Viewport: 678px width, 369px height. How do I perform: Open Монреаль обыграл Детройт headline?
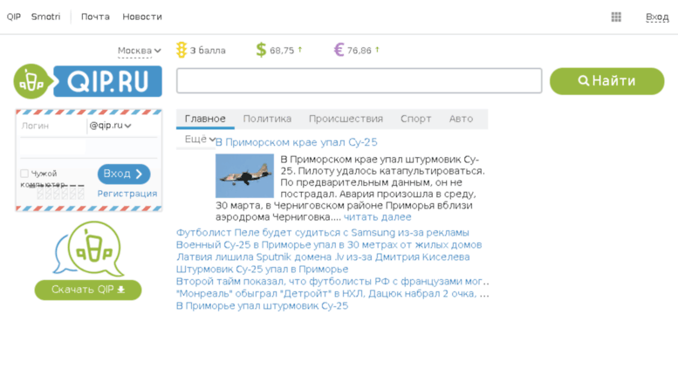[332, 293]
